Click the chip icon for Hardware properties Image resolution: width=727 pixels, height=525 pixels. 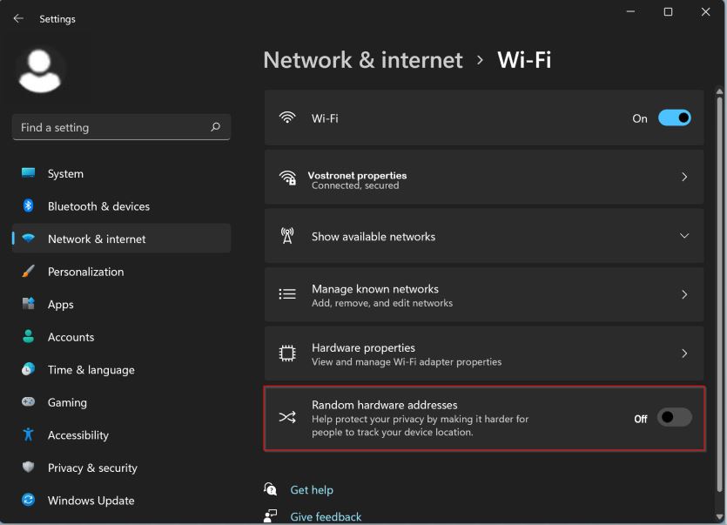(287, 353)
